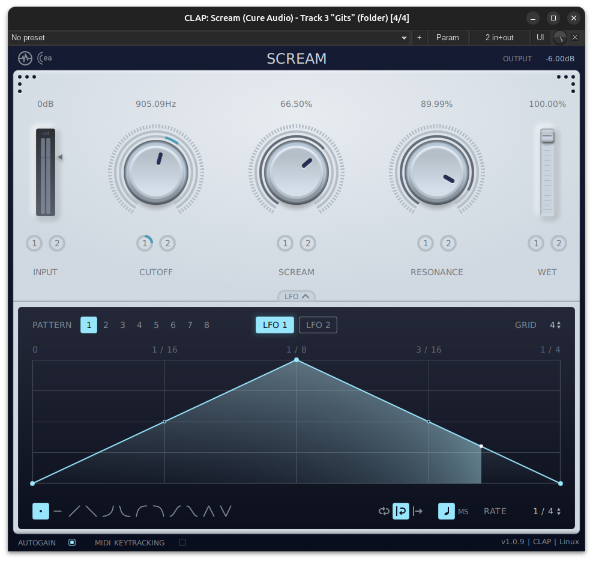The image size is (593, 561).
Task: Select pattern 8
Action: 206,325
